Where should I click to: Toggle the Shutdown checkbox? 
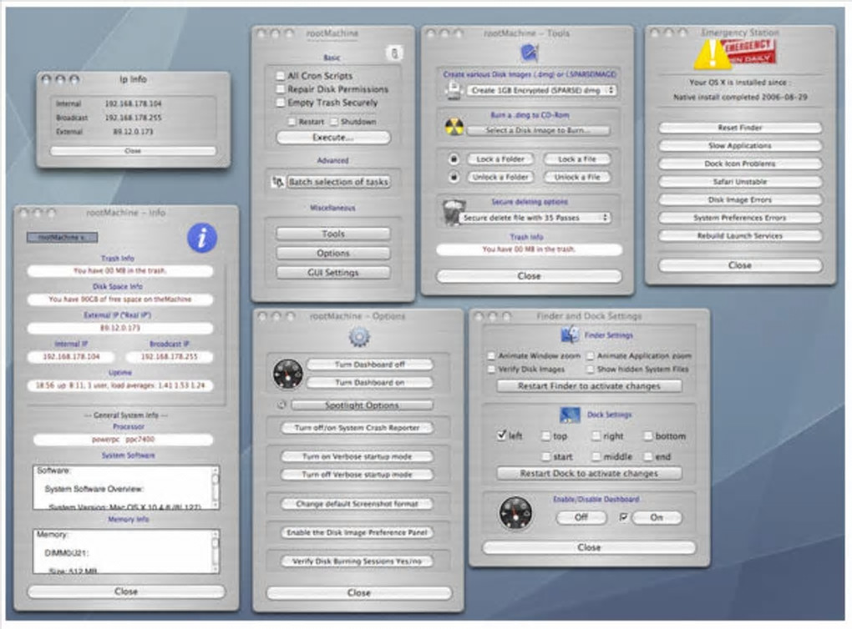pyautogui.click(x=333, y=122)
